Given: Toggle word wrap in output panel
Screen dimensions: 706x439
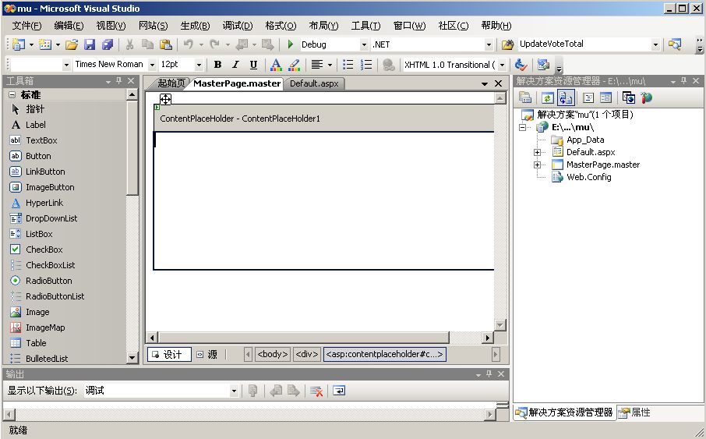Looking at the screenshot, I should click(x=339, y=391).
